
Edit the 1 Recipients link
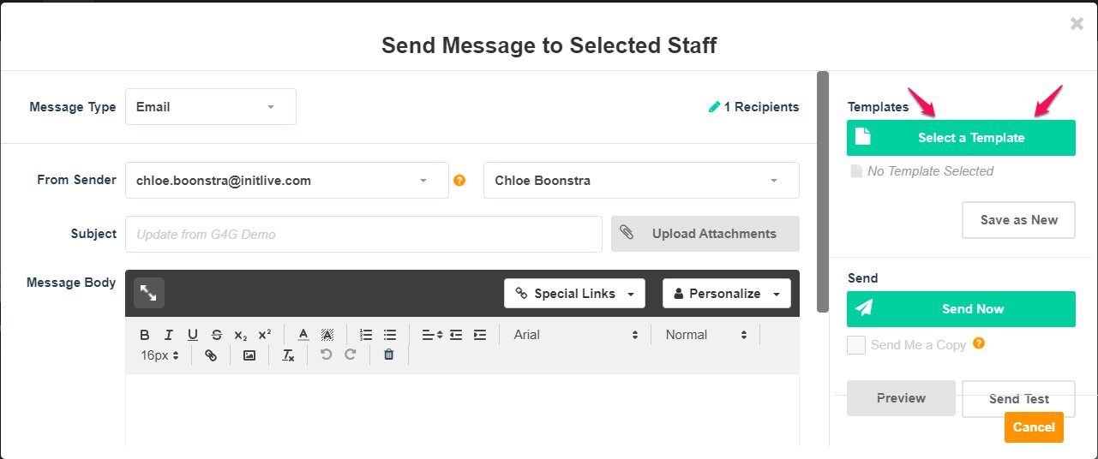753,107
